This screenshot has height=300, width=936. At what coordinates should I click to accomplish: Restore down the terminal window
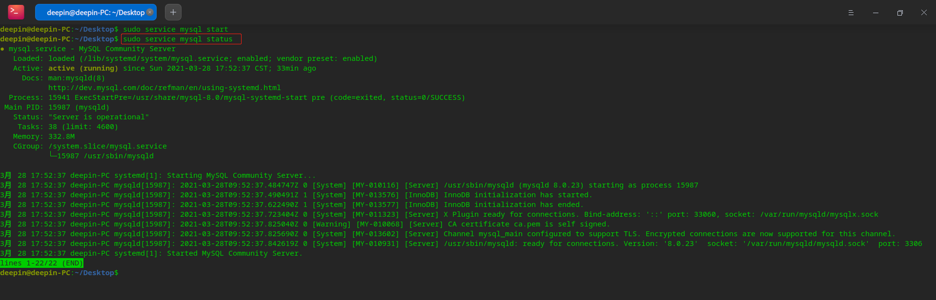pyautogui.click(x=900, y=13)
